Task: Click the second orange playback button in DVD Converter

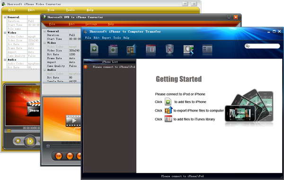Action: (70, 156)
